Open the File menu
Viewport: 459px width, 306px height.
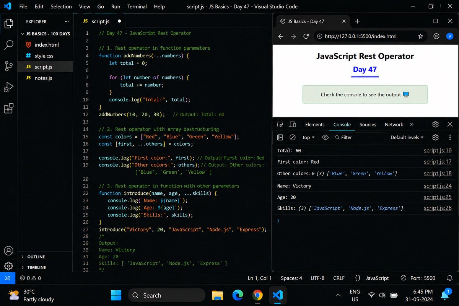point(23,7)
